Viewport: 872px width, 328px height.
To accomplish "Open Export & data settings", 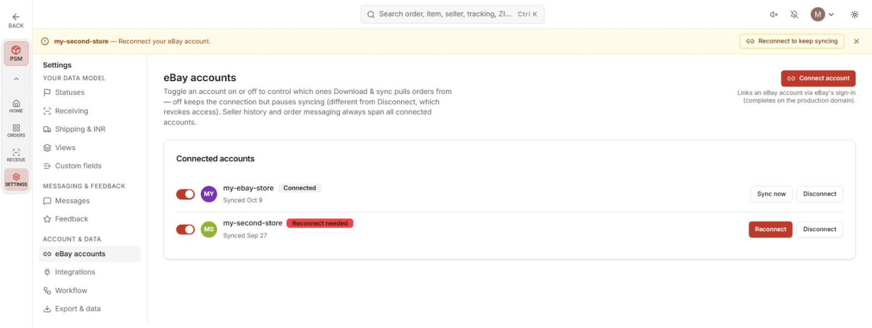I will pos(90,309).
